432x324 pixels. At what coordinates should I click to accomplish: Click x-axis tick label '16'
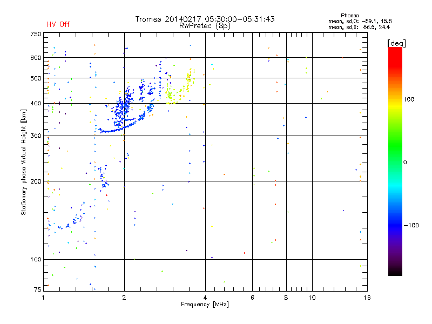pyautogui.click(x=367, y=298)
